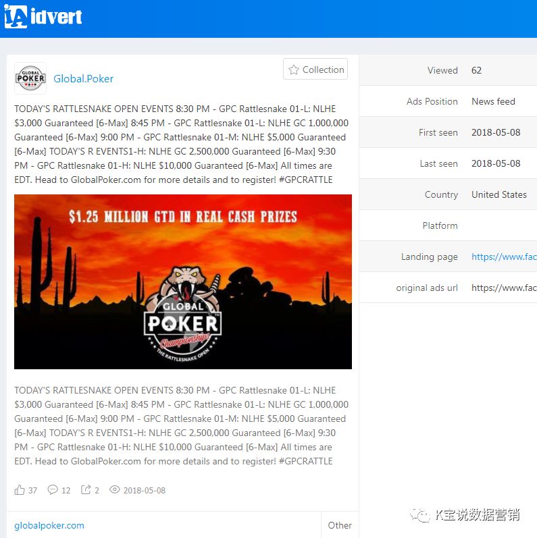Click the comment count 12

pos(66,490)
